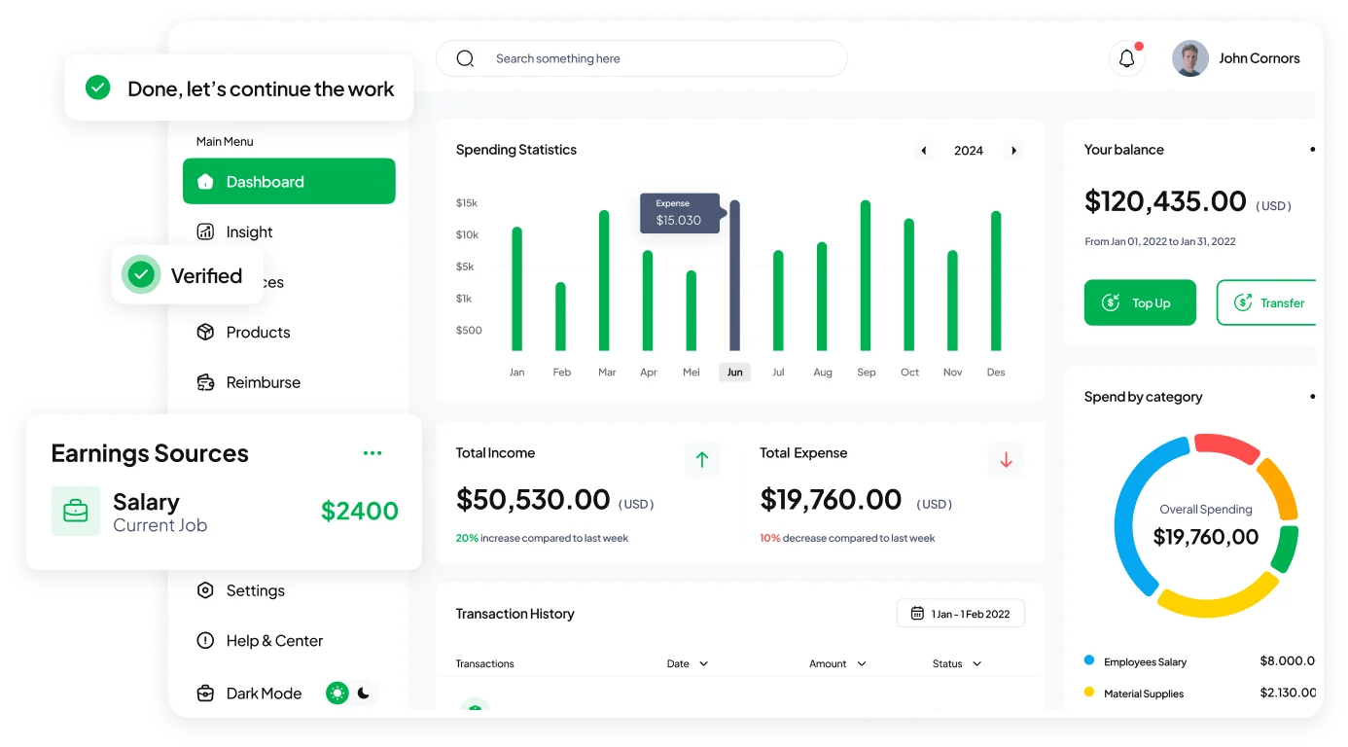Click the notification bell icon
Screen dimensions: 1348x747
coord(1126,58)
